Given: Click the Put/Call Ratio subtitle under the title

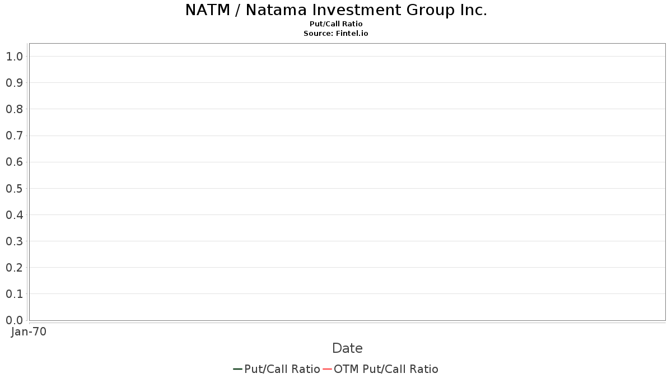Looking at the screenshot, I should coord(336,24).
